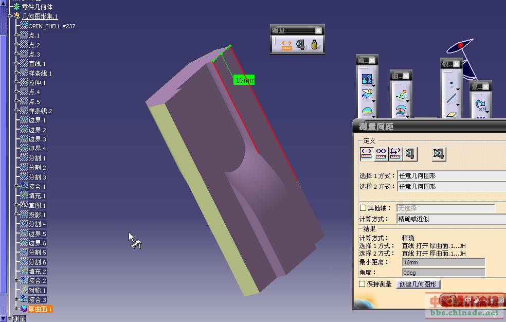Expand the 厚曲面.1 tree node
506x322 pixels.
coord(16,309)
